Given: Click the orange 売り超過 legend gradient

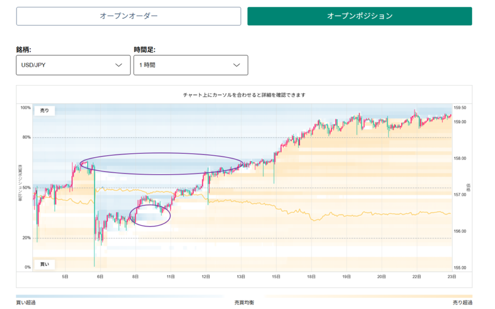Looking at the screenshot, I should (x=368, y=296).
